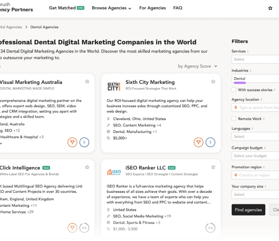Click Agency location input field
Image resolution: width=279 pixels, height=241 pixels.
click(x=255, y=108)
